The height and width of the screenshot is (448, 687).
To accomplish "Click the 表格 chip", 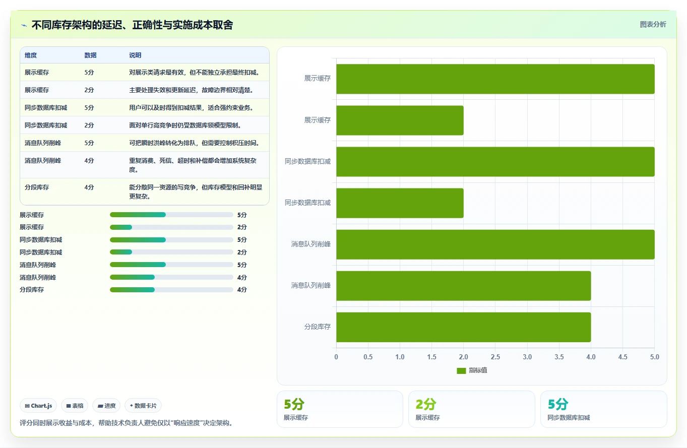I will coord(75,406).
